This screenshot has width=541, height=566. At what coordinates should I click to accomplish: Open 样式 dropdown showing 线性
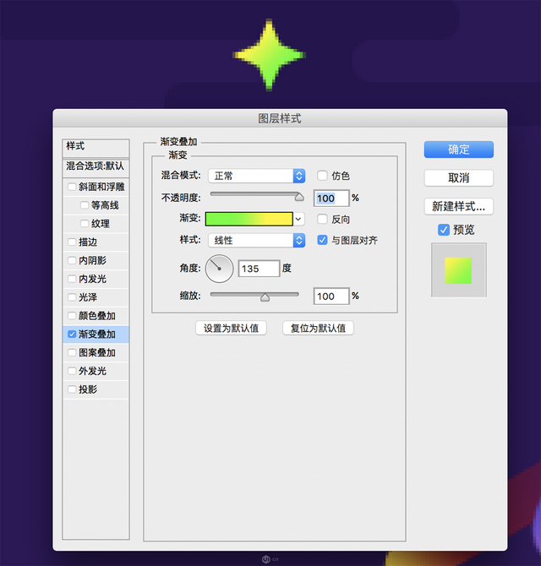tap(257, 241)
